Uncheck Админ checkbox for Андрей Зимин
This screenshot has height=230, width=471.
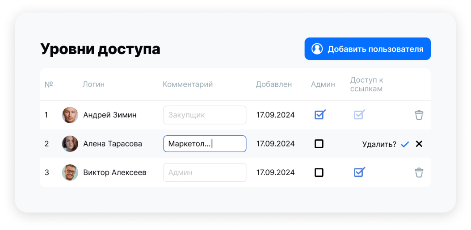point(320,115)
